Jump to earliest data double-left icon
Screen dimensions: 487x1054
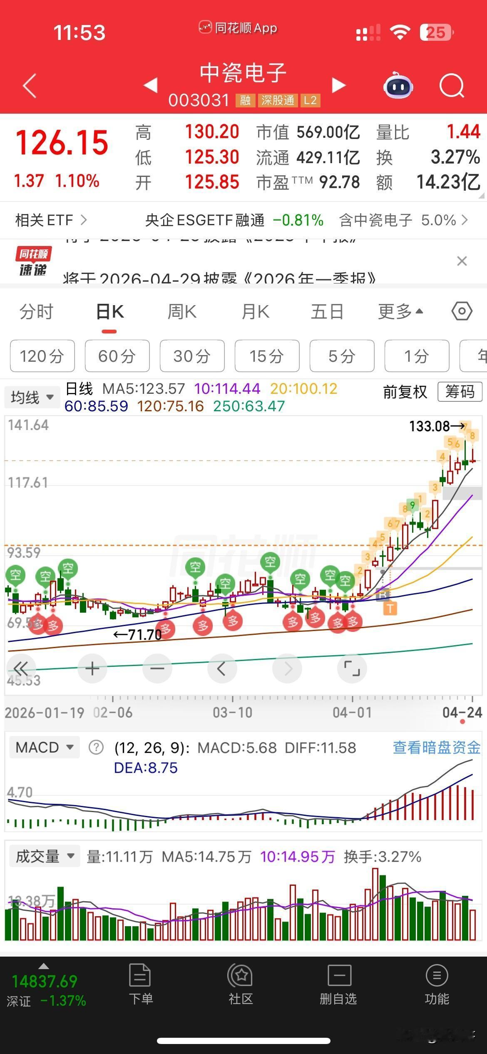pyautogui.click(x=21, y=669)
